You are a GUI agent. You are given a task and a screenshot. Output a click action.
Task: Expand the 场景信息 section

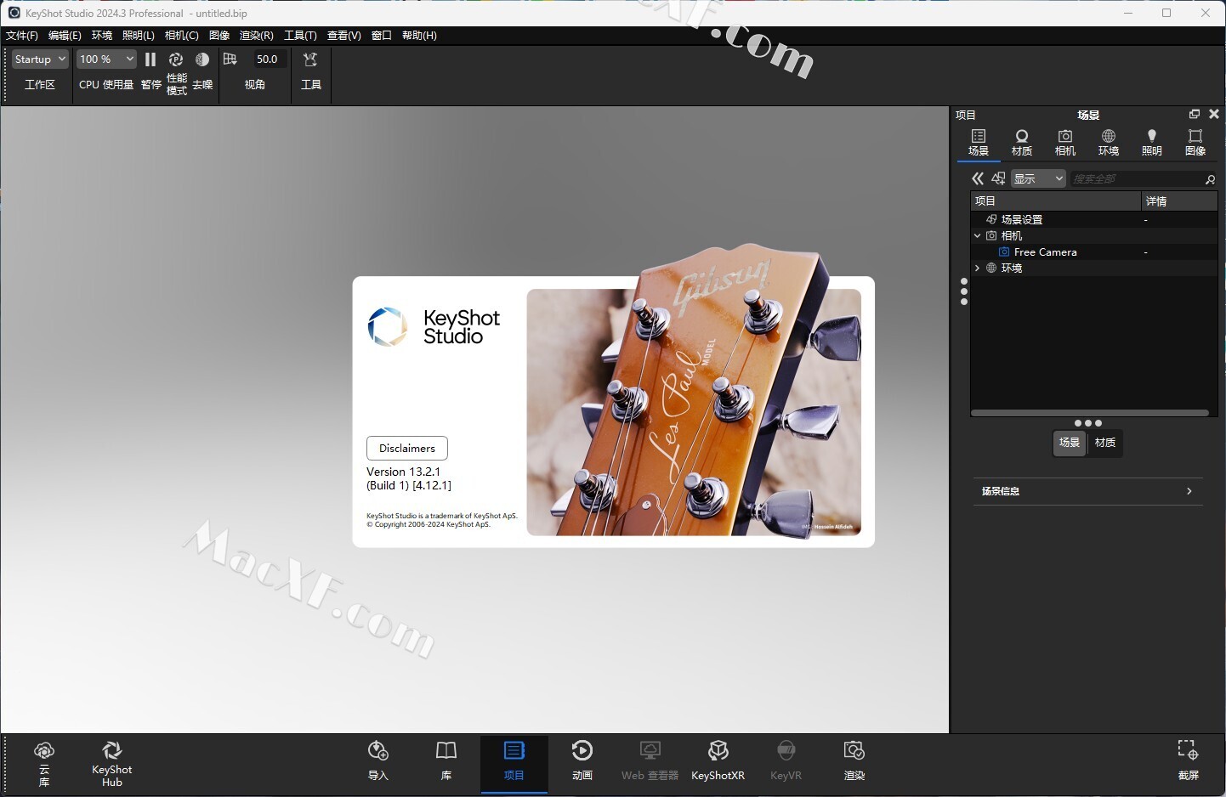click(1087, 491)
